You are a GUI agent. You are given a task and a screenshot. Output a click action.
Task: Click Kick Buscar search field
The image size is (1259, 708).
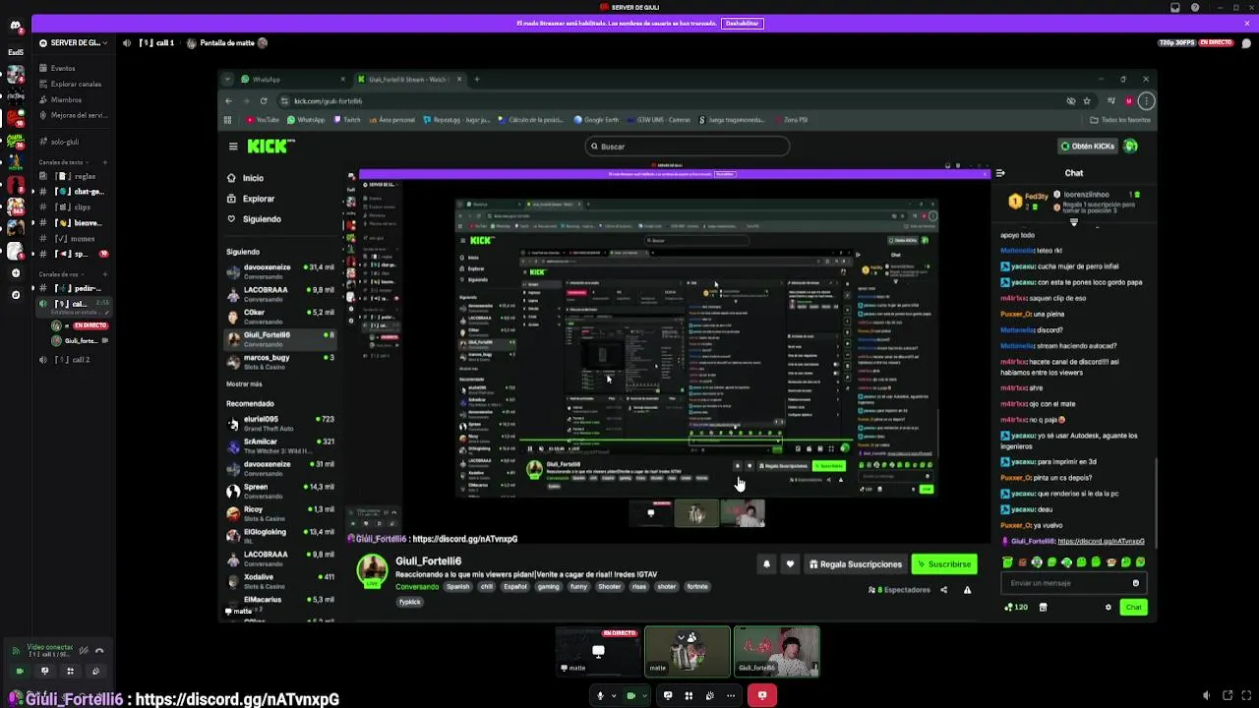687,147
